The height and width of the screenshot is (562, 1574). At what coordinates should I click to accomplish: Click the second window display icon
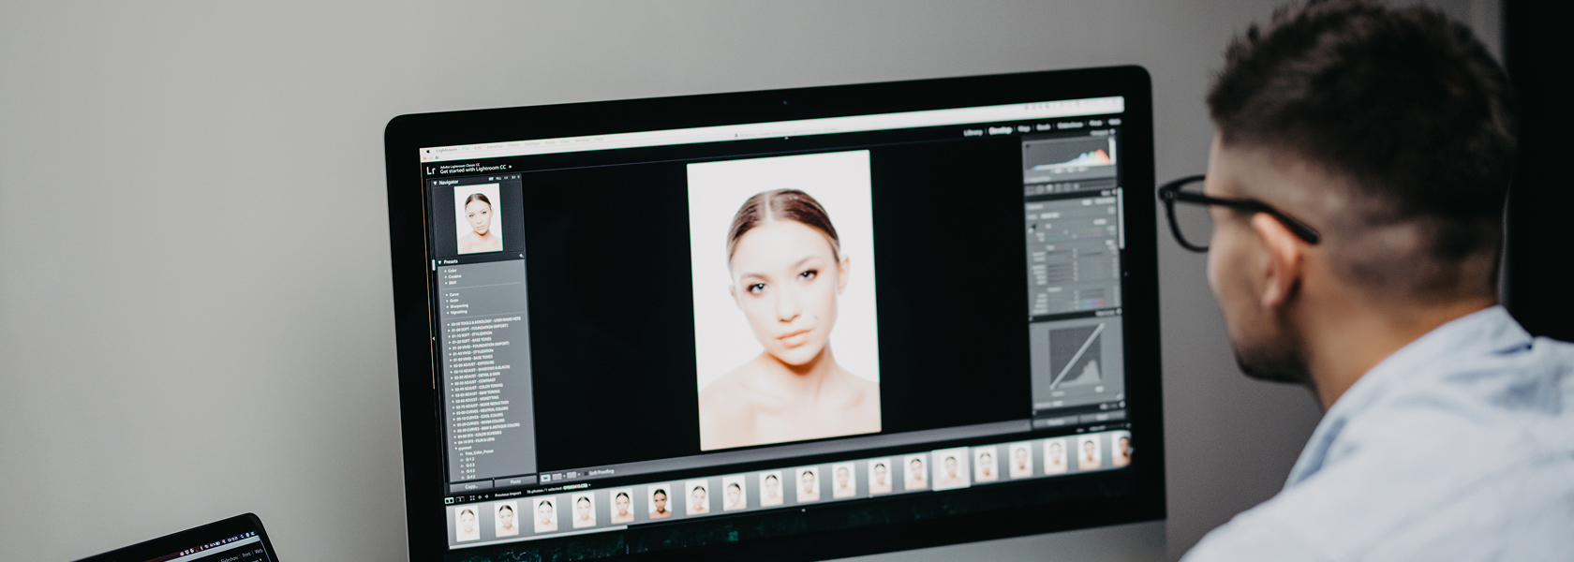[x=460, y=499]
